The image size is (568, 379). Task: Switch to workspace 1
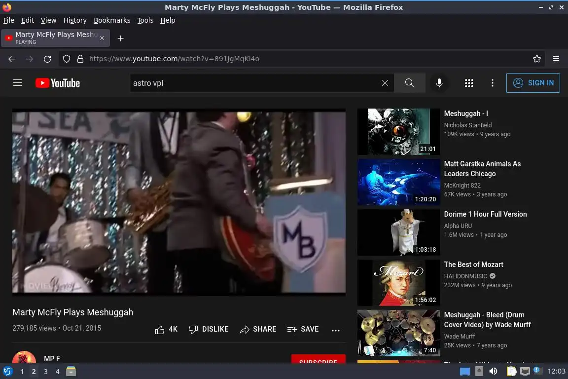point(22,372)
